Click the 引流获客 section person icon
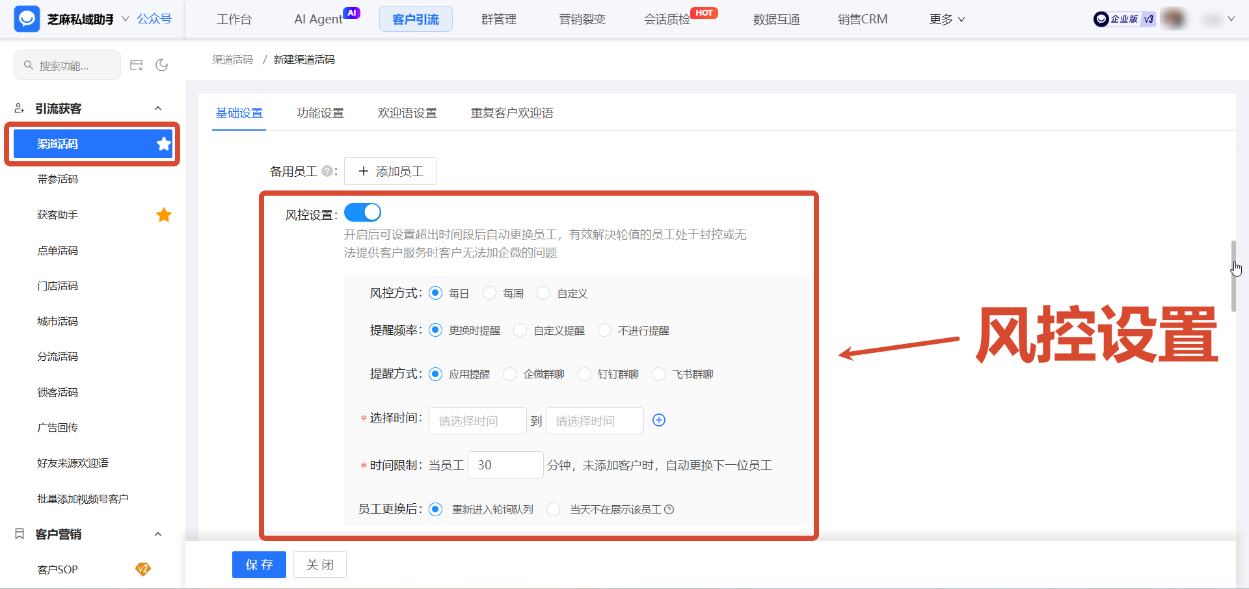 (20, 108)
